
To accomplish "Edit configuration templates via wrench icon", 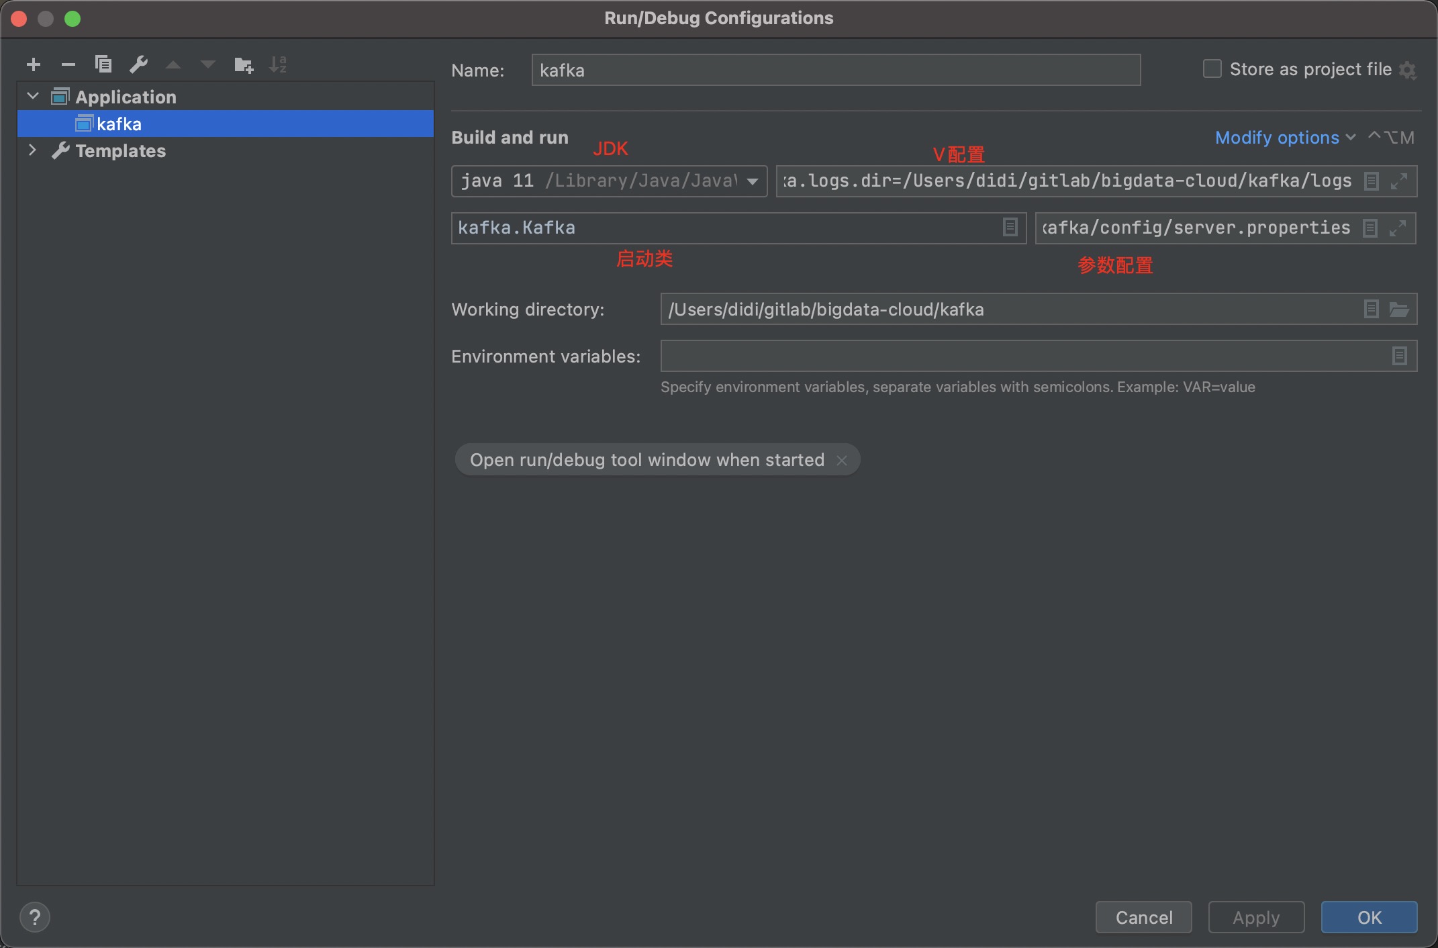I will (x=138, y=64).
